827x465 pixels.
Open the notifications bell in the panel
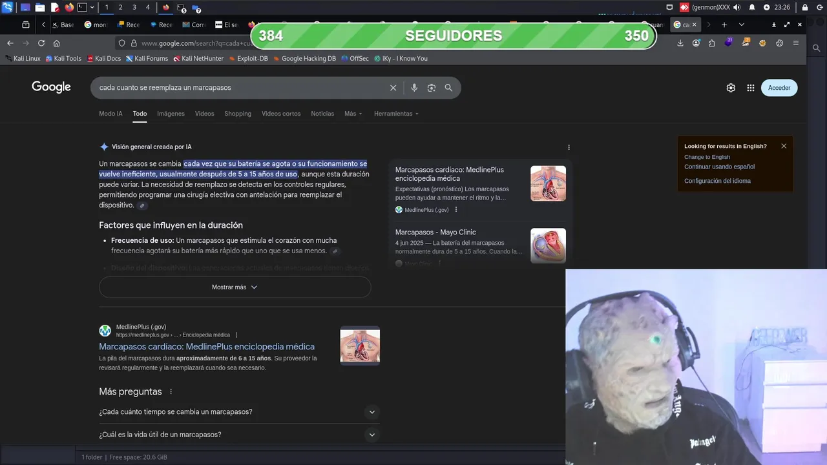tap(752, 7)
